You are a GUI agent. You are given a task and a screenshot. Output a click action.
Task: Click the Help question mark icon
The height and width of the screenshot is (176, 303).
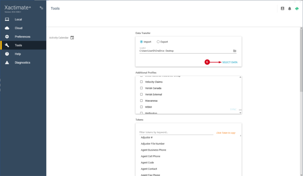pos(7,54)
